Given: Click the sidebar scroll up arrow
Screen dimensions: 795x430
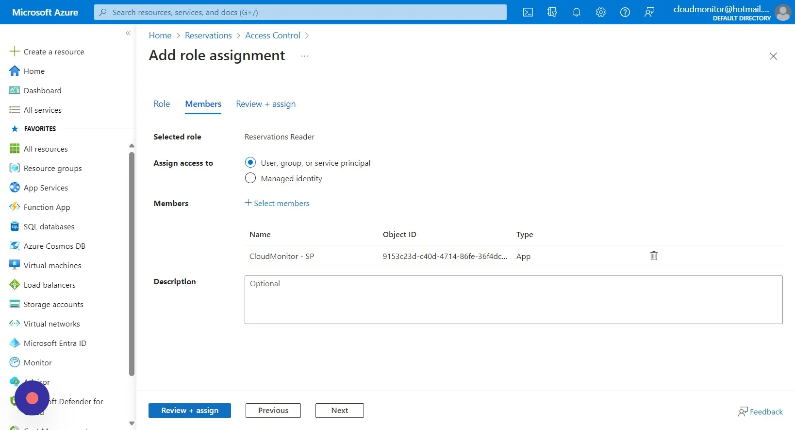Looking at the screenshot, I should coord(132,145).
